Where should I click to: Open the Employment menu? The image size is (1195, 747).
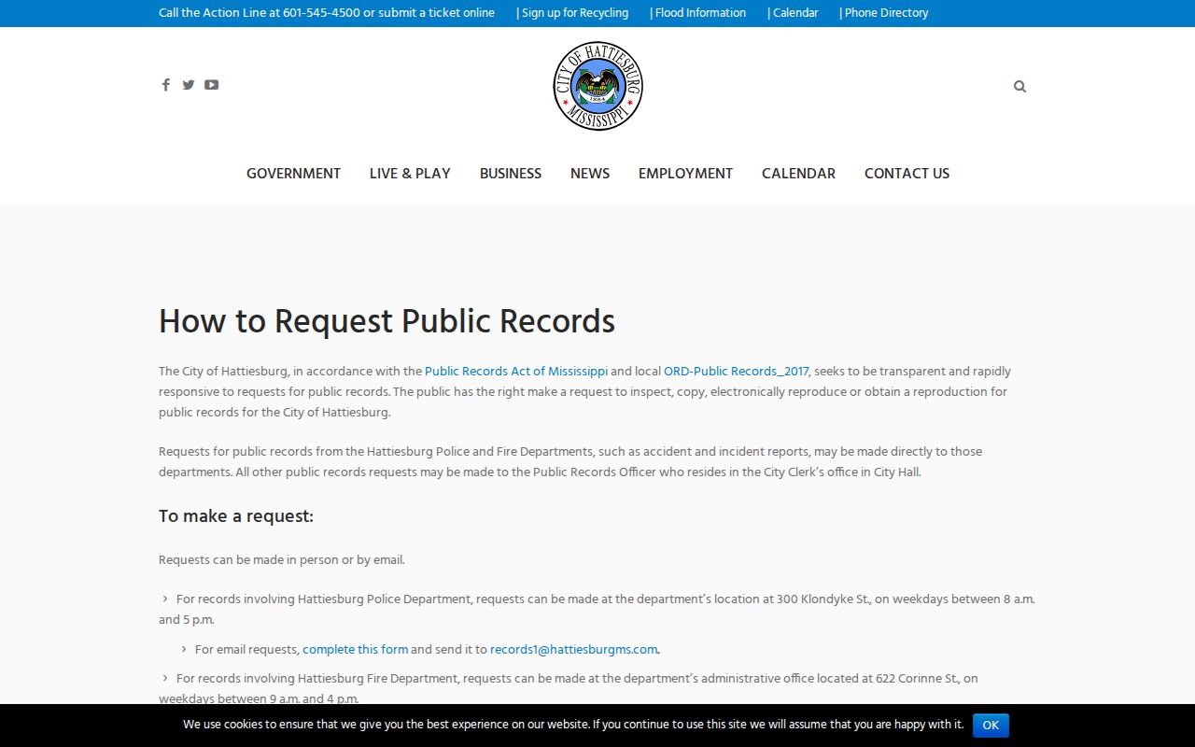point(685,174)
